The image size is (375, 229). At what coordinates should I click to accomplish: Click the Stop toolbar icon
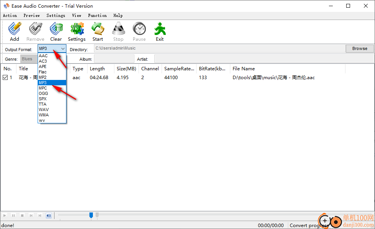click(x=118, y=32)
